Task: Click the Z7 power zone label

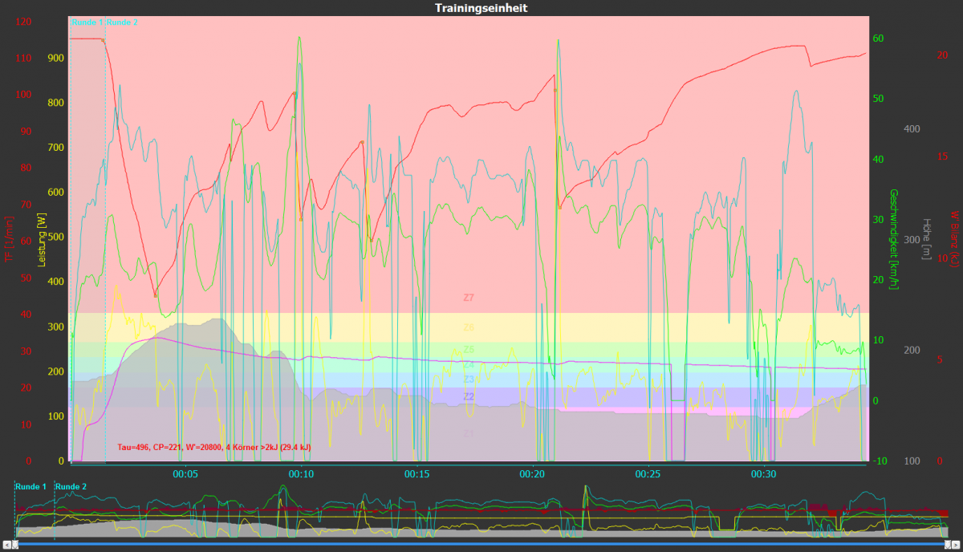Action: pyautogui.click(x=469, y=298)
